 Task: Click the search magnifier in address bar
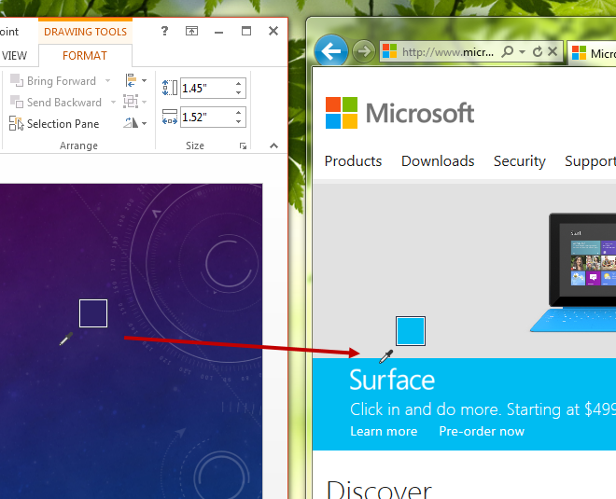[508, 52]
